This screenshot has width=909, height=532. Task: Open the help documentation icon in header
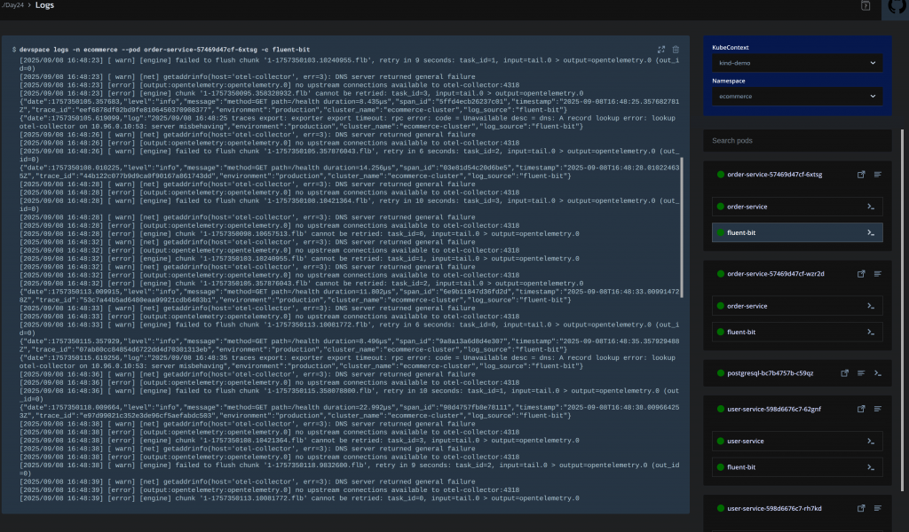click(x=866, y=6)
